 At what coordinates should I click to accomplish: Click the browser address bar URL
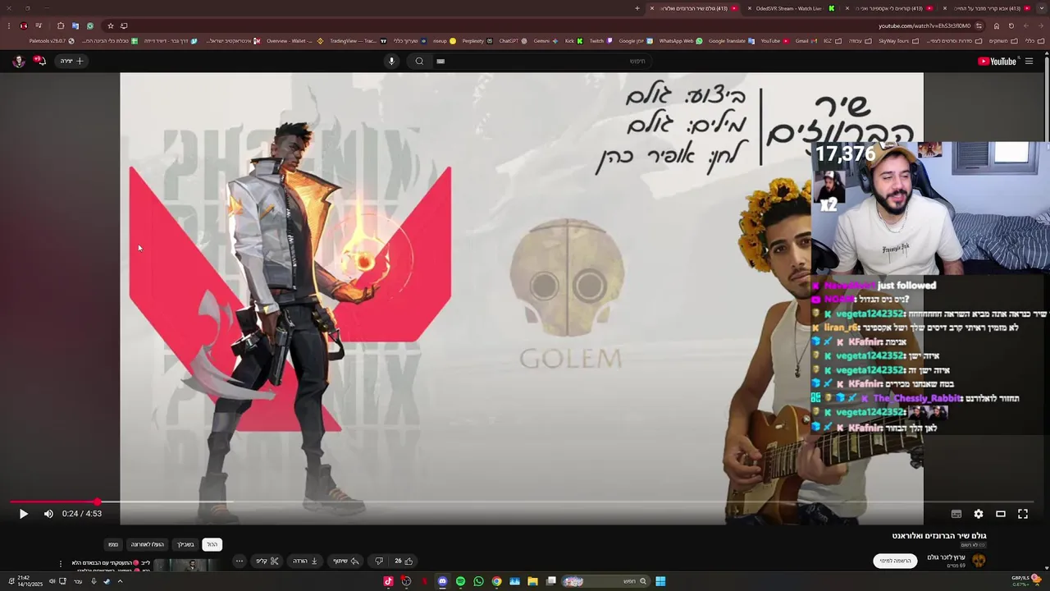click(924, 25)
